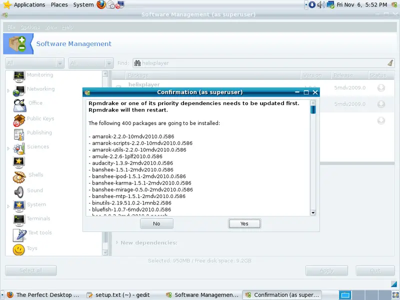Select the Text tools category icon
Screen dimensions: 400x300
(x=19, y=235)
